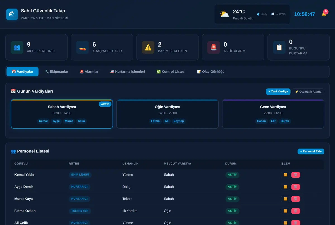This screenshot has width=335, height=225.
Task: Switch to the Ekipmanlar tab
Action: point(56,72)
